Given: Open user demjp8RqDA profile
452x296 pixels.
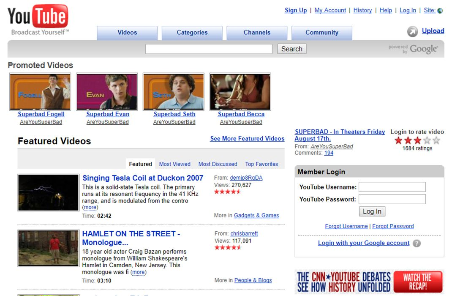Looking at the screenshot, I should 246,178.
